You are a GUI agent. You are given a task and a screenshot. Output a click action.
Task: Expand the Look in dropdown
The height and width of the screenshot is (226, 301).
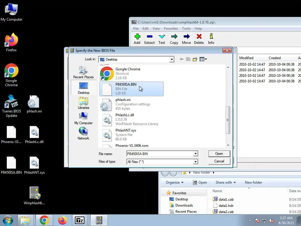(172, 59)
